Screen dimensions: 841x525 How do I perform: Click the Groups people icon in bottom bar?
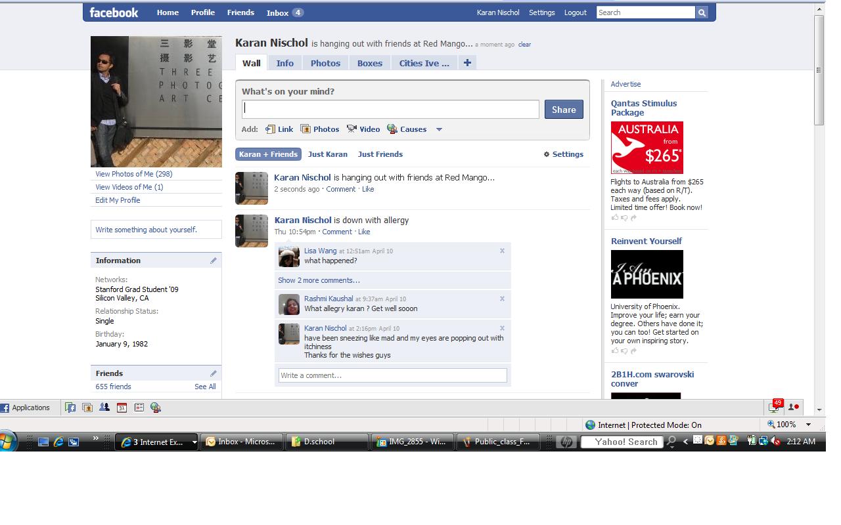pos(104,408)
